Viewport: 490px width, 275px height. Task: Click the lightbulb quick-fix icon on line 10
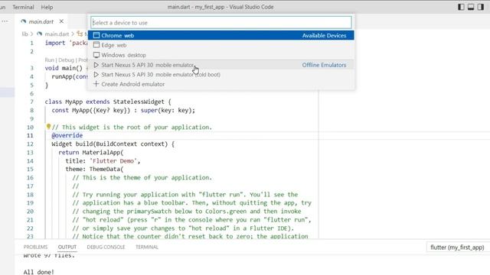pos(48,126)
